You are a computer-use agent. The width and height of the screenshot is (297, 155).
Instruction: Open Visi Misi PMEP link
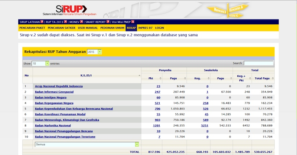121,22
